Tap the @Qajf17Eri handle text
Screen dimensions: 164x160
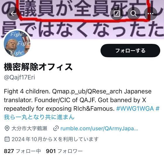tap(19, 78)
